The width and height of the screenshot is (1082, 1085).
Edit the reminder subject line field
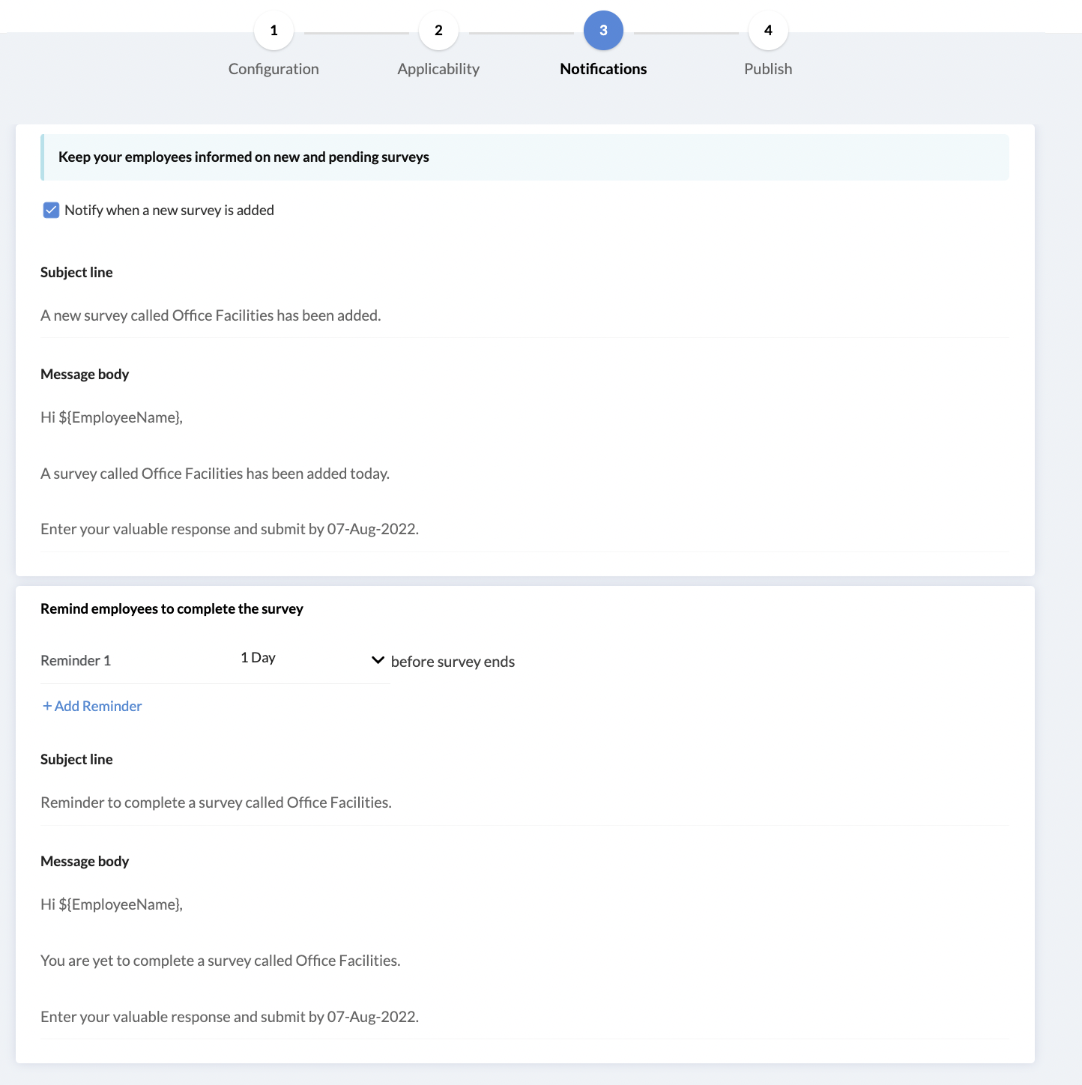(x=525, y=803)
